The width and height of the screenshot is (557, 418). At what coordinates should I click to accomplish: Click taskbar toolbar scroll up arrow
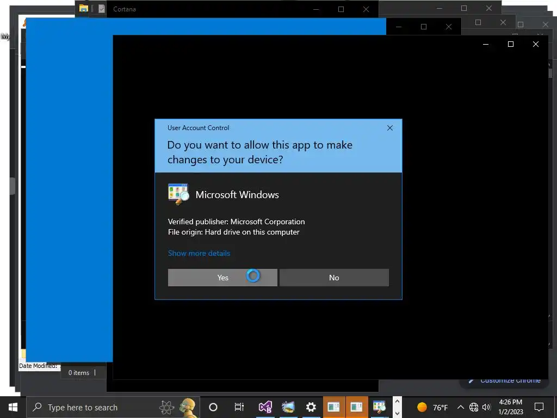pos(397,402)
